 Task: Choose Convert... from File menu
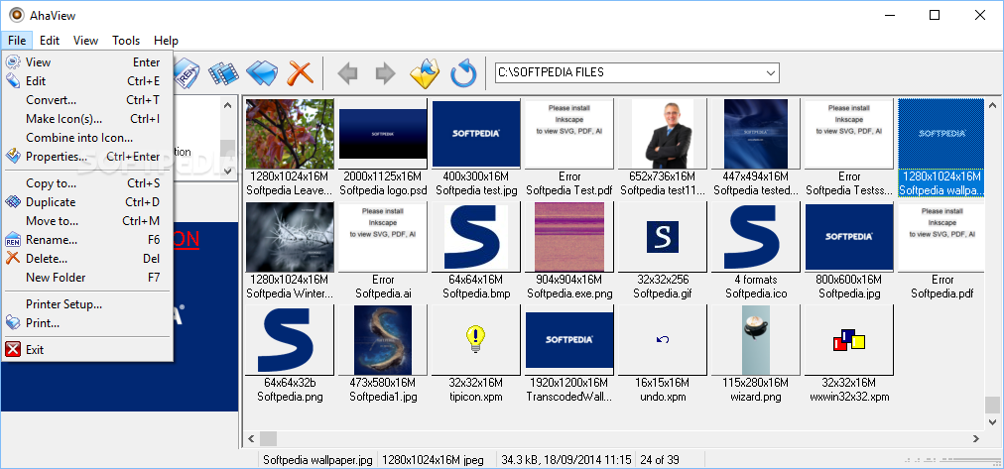pyautogui.click(x=87, y=100)
